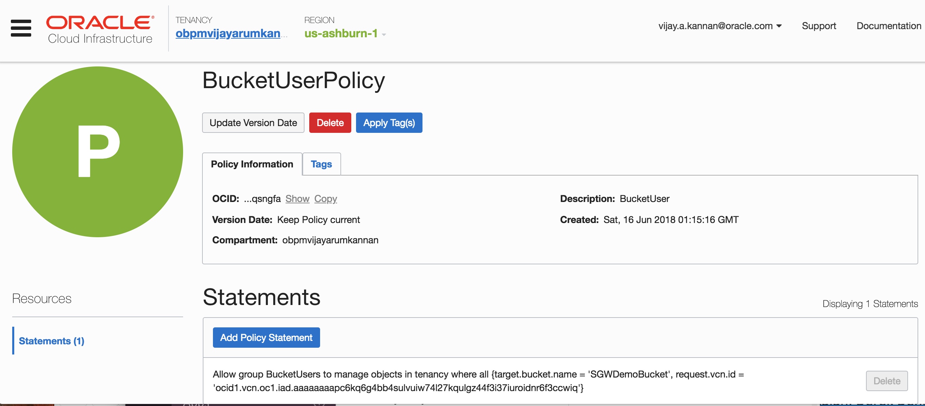925x406 pixels.
Task: Copy the policy OCID
Action: tap(325, 199)
